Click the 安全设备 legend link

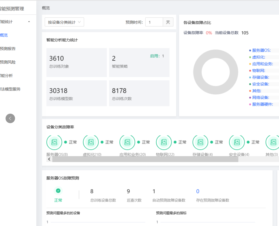261,84
